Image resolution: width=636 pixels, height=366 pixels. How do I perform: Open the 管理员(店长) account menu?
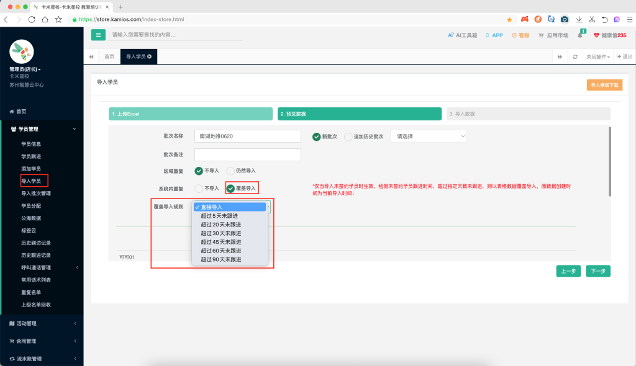[25, 69]
